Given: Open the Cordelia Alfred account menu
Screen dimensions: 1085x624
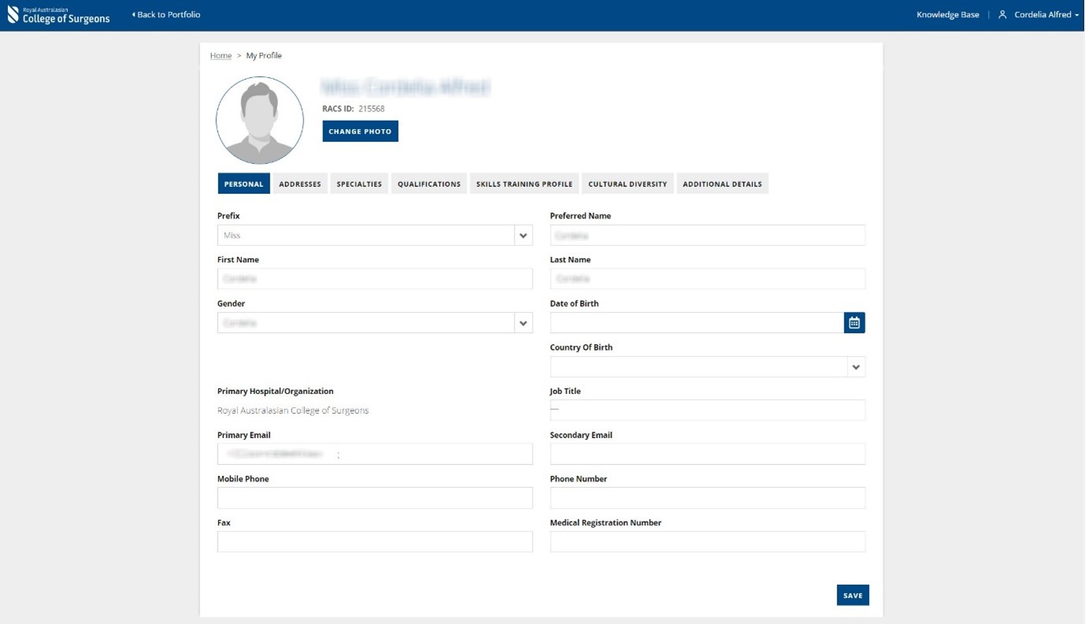Looking at the screenshot, I should click(x=1042, y=14).
